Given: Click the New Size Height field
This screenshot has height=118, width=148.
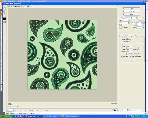Looking at the screenshot, I should 129,49.
